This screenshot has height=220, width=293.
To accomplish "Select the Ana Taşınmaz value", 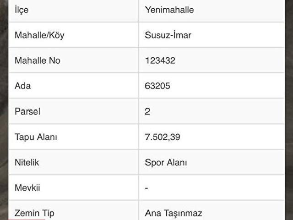I will click(174, 213).
